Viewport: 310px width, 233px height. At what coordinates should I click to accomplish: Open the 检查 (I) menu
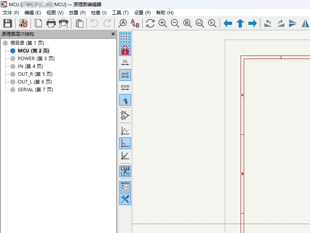(99, 13)
